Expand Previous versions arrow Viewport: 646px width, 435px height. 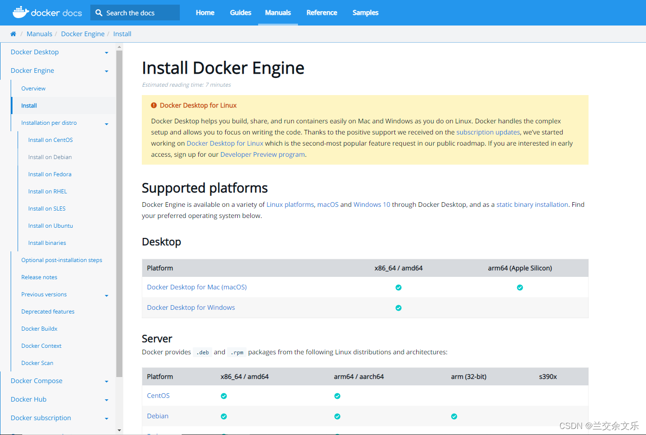tap(107, 296)
